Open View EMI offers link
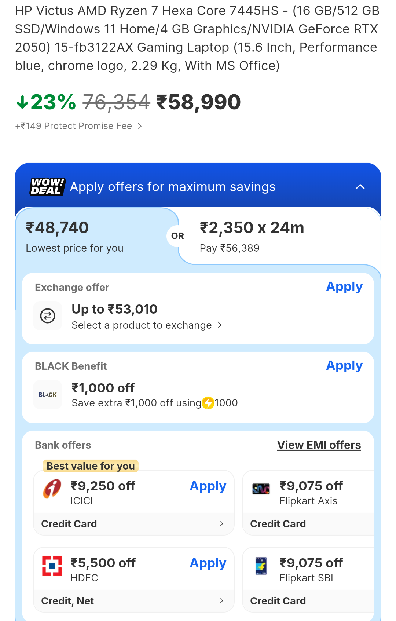Viewport: 396px width, 621px height. point(319,445)
